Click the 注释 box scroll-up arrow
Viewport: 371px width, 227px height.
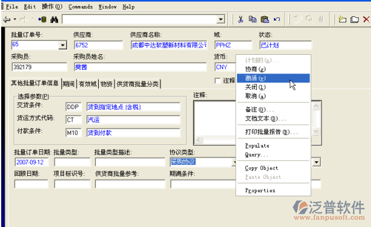pos(316,106)
